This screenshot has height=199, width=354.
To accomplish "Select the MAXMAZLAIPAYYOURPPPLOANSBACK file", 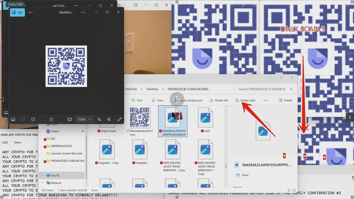I will (x=173, y=121).
